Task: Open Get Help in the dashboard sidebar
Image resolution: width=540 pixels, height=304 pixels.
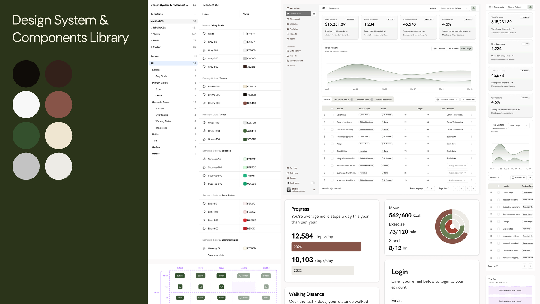Action: point(292,173)
